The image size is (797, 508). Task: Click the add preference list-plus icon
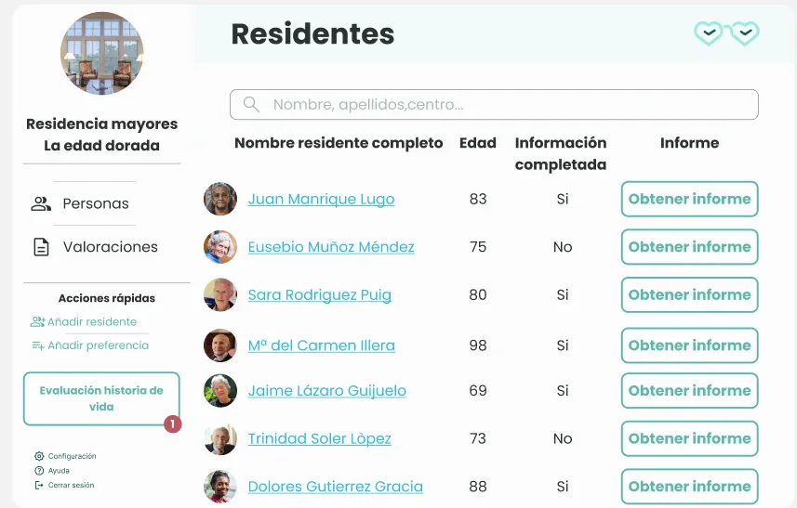coord(38,345)
